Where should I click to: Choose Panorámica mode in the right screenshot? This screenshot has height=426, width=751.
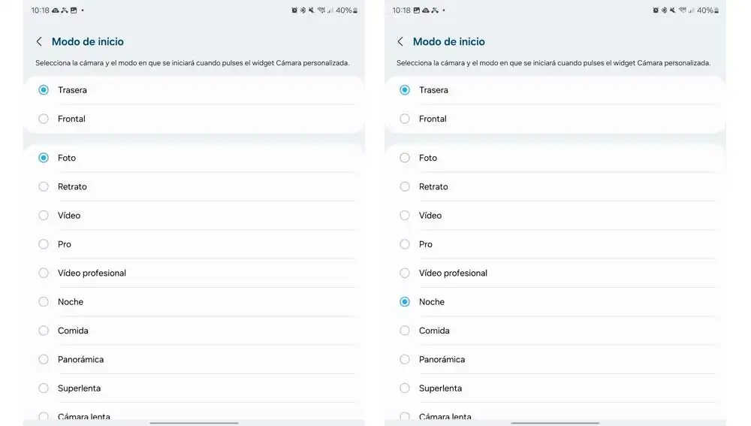pyautogui.click(x=555, y=359)
